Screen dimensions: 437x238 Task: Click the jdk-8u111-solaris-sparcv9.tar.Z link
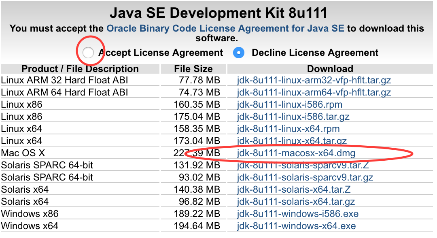303,165
